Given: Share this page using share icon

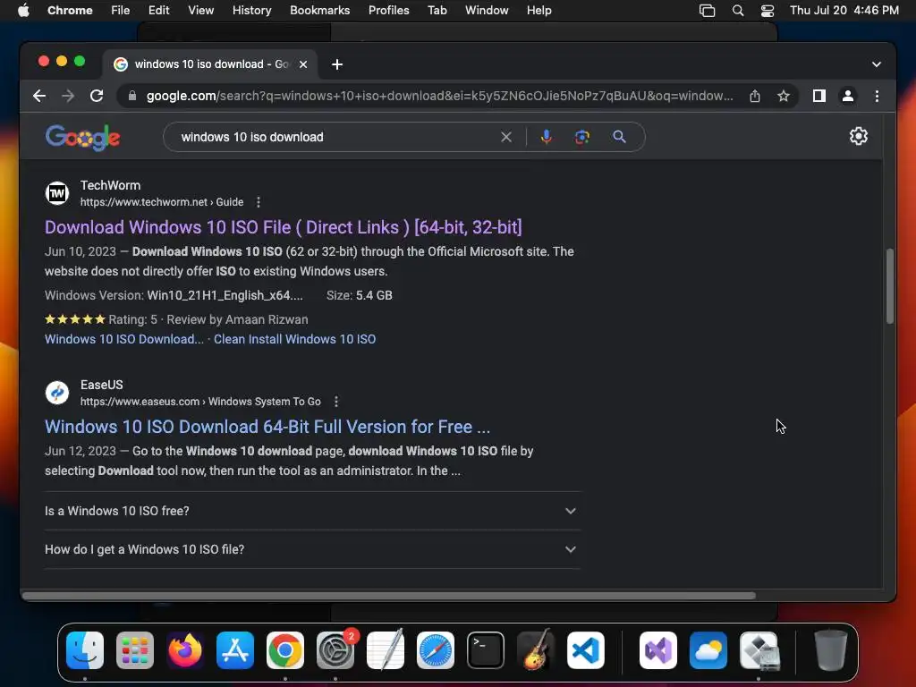Looking at the screenshot, I should (755, 96).
